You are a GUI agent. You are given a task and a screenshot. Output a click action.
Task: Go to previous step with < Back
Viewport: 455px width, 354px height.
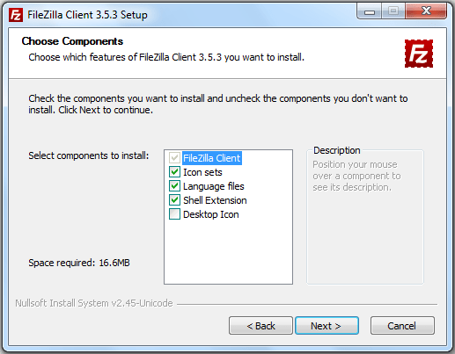pos(261,325)
